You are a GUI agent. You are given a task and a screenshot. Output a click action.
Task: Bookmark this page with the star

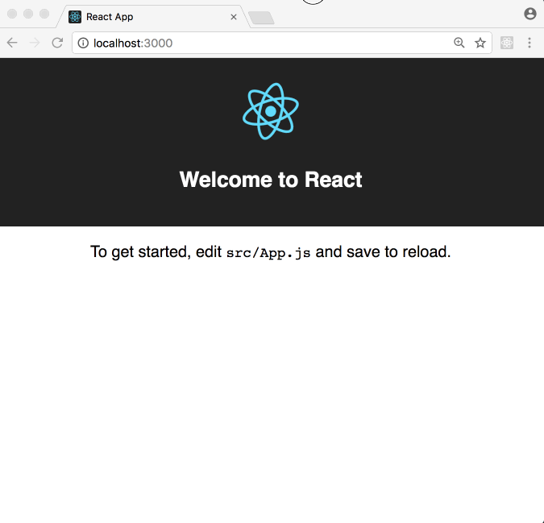click(480, 43)
